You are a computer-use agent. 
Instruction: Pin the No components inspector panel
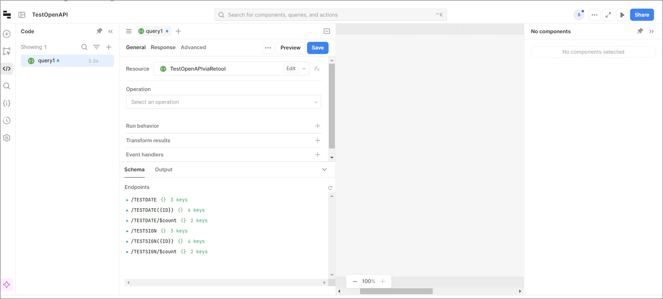point(640,31)
